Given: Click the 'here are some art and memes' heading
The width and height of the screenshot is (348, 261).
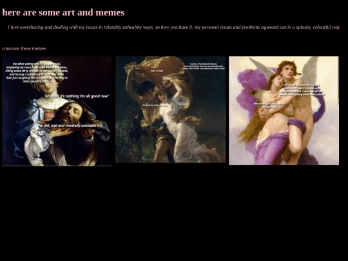Looking at the screenshot, I should coord(63,12).
